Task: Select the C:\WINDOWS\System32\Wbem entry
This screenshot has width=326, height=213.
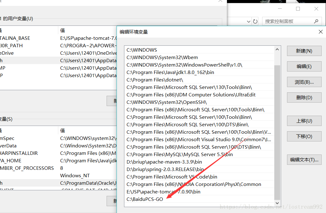Action: click(x=199, y=58)
